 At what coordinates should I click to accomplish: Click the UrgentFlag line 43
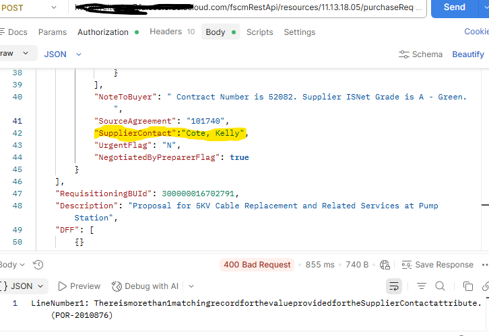click(137, 145)
